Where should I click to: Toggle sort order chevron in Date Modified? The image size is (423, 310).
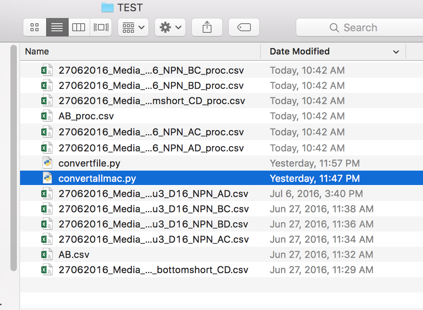pyautogui.click(x=396, y=52)
